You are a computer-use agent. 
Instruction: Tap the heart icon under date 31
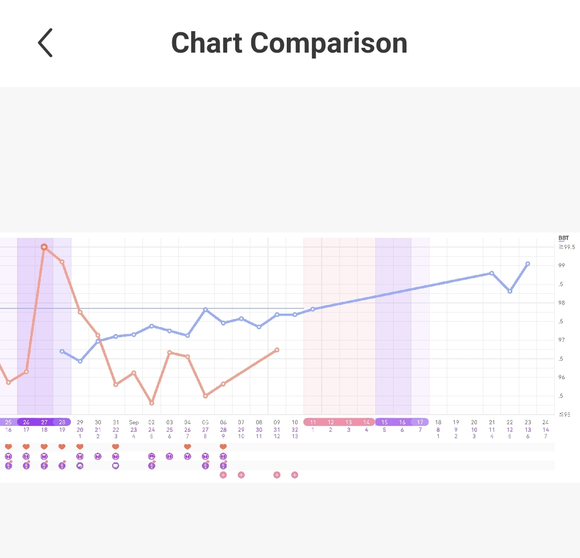(115, 447)
